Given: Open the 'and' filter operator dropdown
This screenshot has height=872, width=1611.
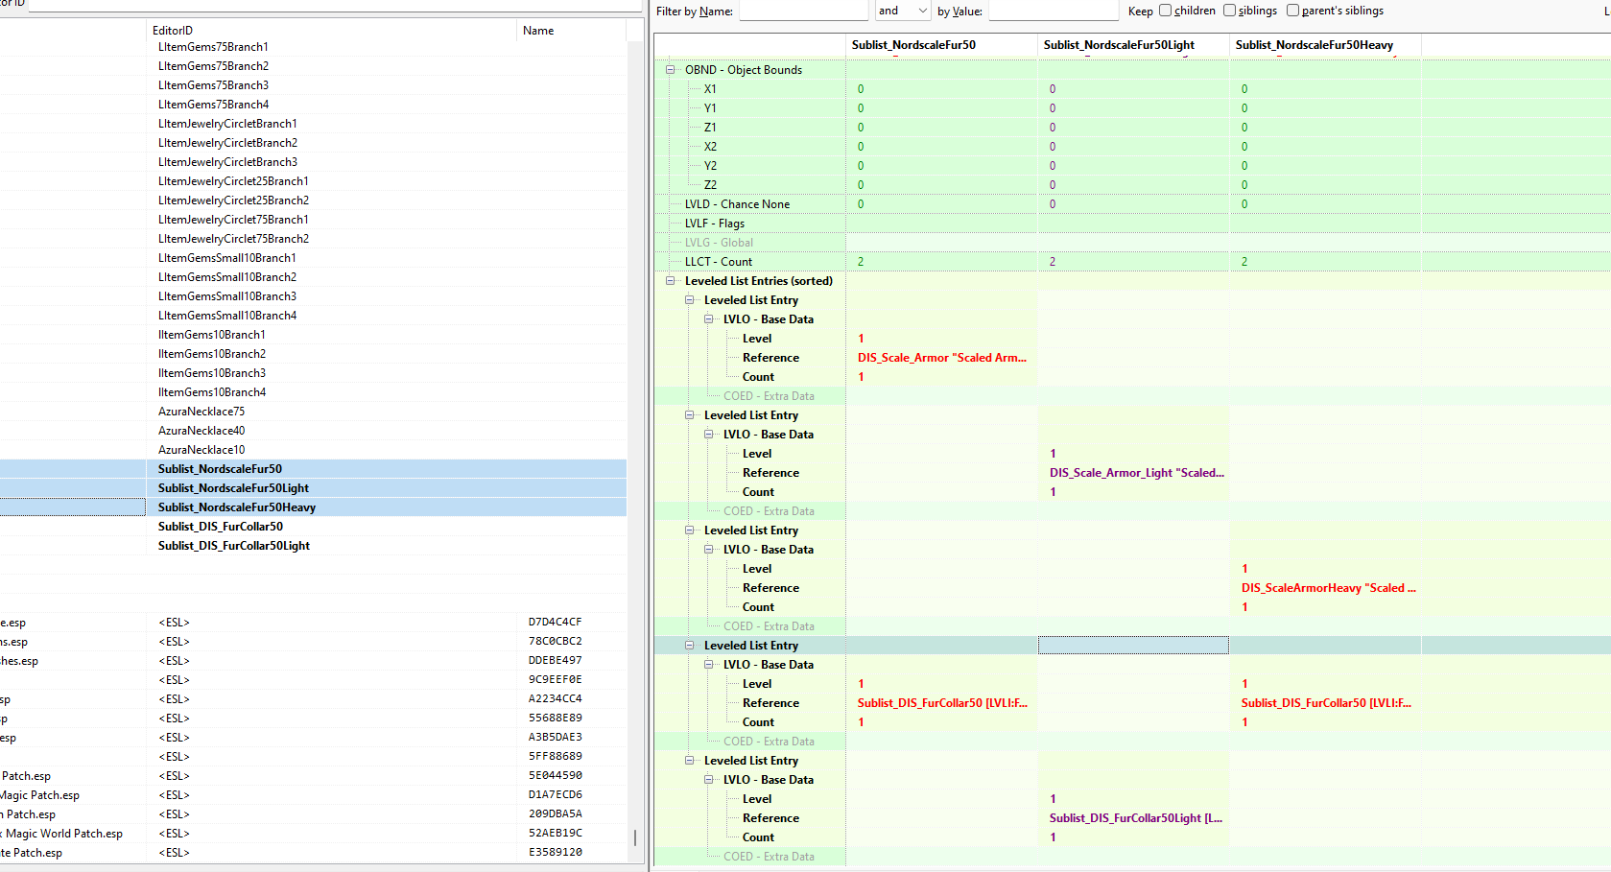Looking at the screenshot, I should click(902, 11).
